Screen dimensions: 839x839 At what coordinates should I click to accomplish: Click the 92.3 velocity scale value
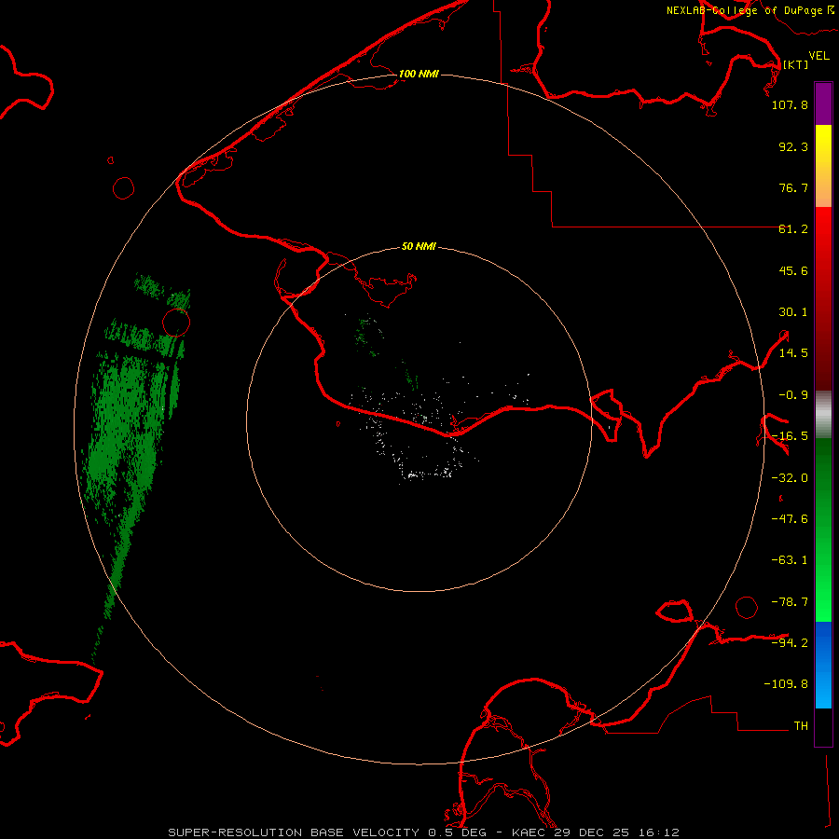point(793,146)
